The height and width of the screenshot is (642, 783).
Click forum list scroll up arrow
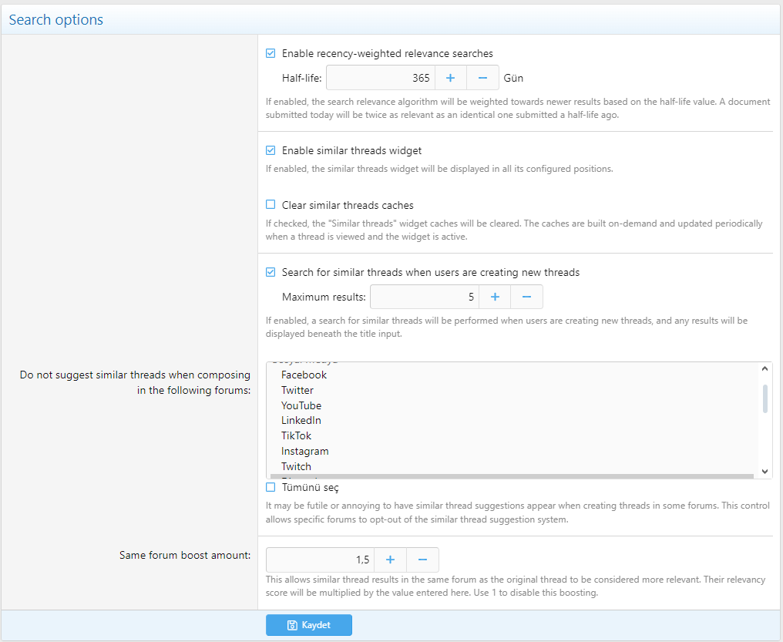(x=765, y=368)
